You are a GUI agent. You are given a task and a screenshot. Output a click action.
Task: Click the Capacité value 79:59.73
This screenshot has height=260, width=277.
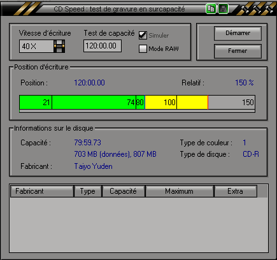click(87, 143)
